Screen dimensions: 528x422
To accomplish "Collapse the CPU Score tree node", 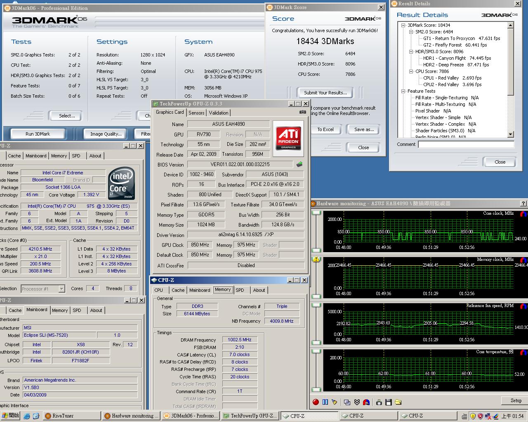I will tap(411, 71).
